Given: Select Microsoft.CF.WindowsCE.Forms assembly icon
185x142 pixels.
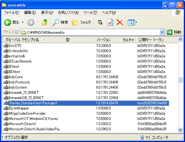Looking at the screenshot, I should coord(6,119).
